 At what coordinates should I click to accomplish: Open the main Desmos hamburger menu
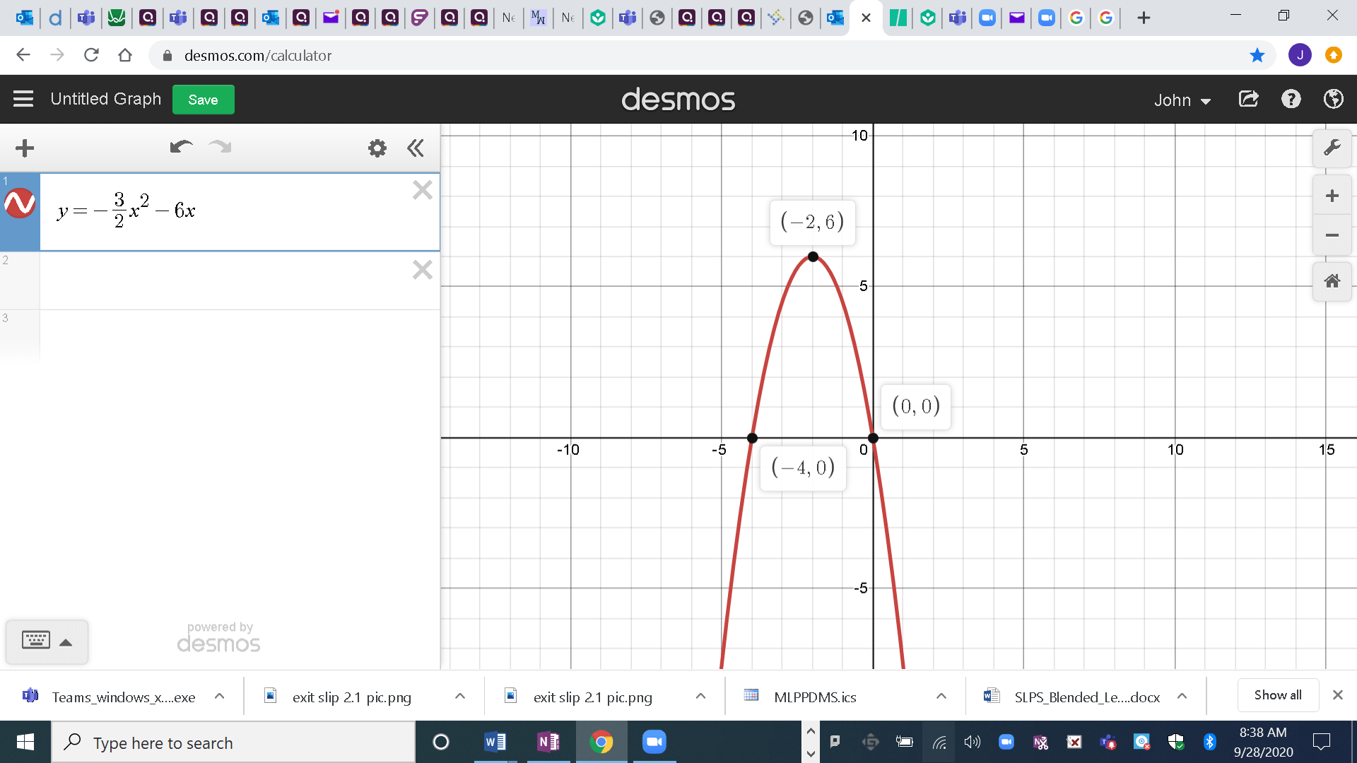coord(23,99)
